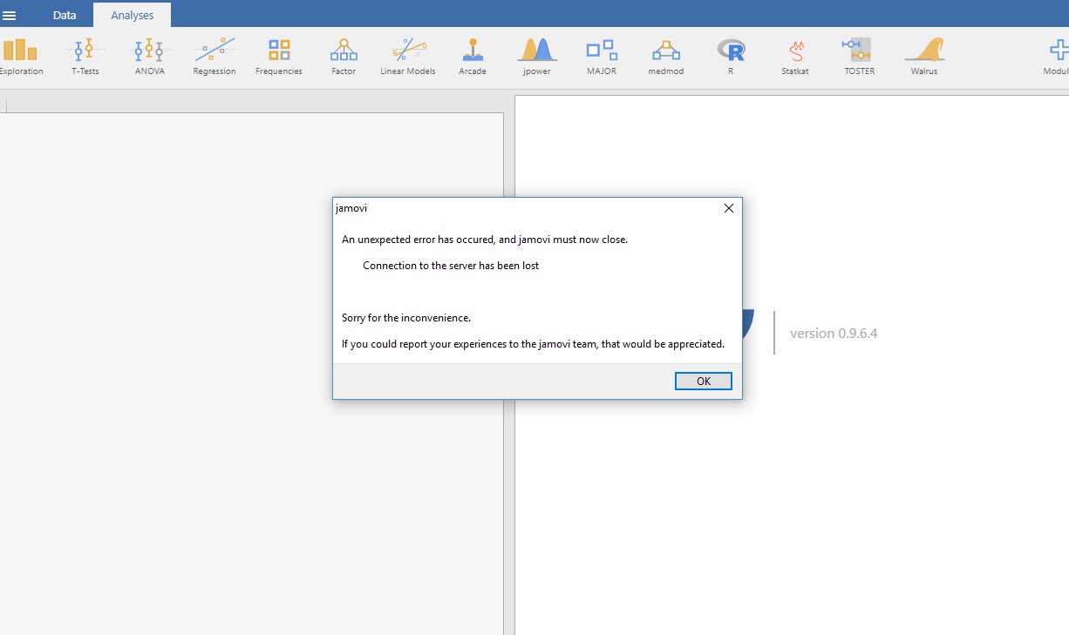Screen dimensions: 1069x635
Task: Open the jpower module menu
Action: tap(537, 57)
